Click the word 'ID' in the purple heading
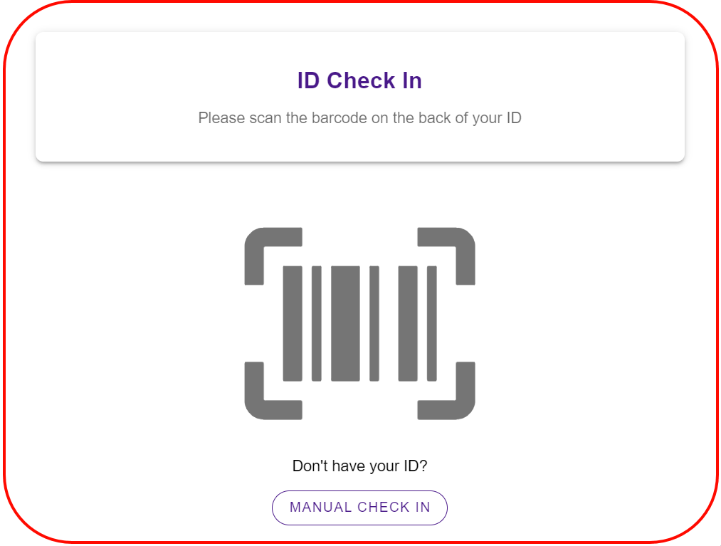721x546 pixels. (308, 81)
